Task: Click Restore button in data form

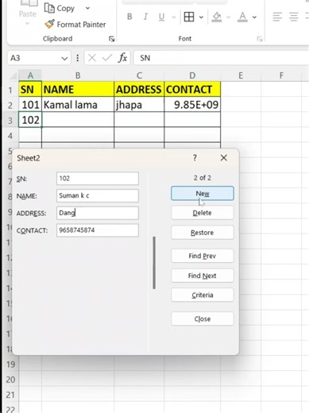Action: 203,233
